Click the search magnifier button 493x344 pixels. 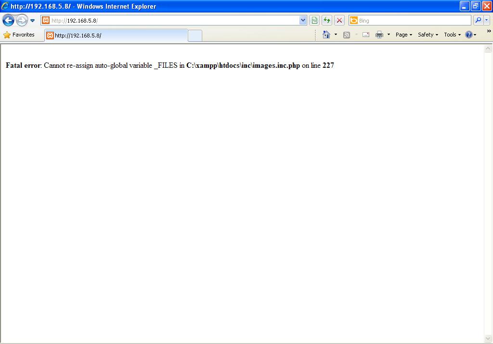[478, 20]
